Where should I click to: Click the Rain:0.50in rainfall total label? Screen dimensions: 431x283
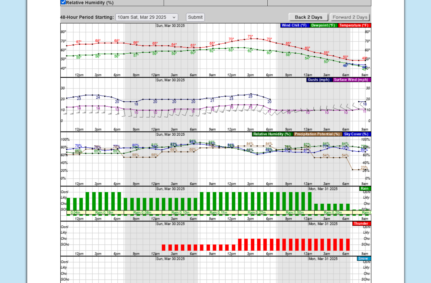tap(295, 213)
